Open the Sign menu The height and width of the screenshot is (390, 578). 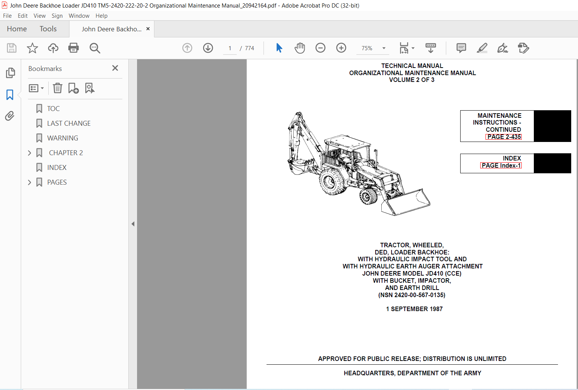click(57, 16)
